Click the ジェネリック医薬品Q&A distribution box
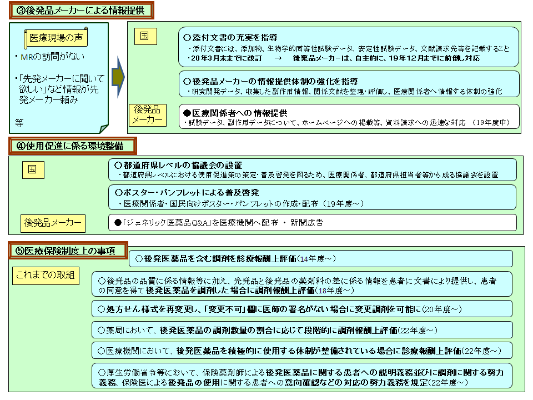The image size is (533, 400). [312, 222]
